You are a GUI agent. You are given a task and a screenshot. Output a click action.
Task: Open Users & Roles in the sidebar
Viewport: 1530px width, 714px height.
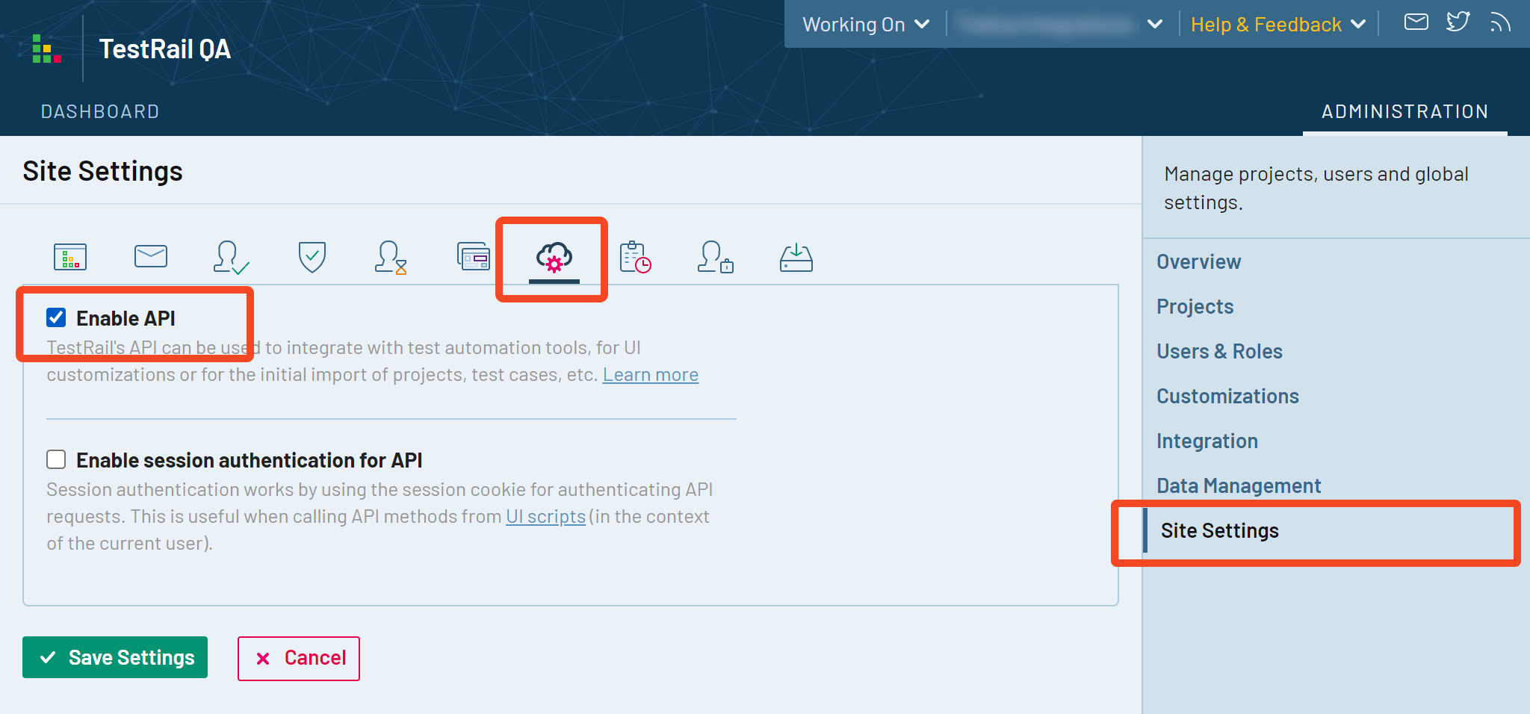tap(1219, 352)
